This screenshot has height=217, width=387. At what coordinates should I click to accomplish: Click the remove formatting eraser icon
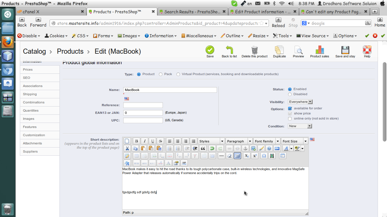(229, 156)
